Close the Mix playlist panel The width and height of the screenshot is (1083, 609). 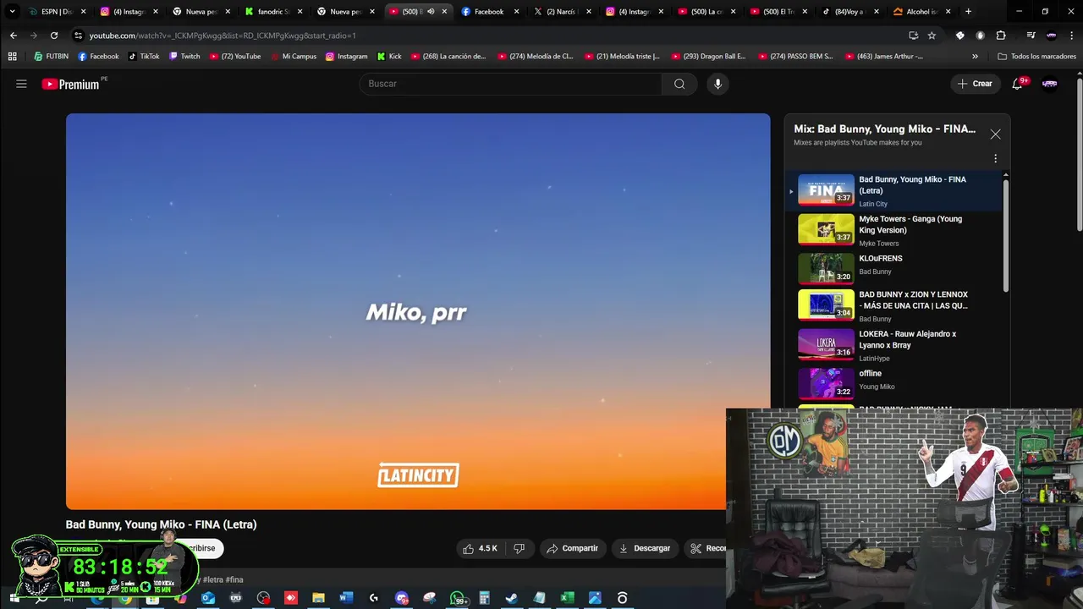click(995, 134)
